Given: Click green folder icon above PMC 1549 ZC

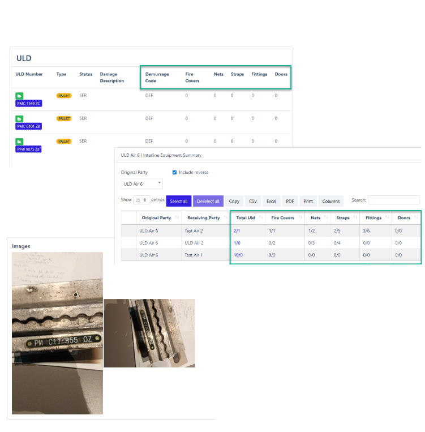Looking at the screenshot, I should pos(19,96).
